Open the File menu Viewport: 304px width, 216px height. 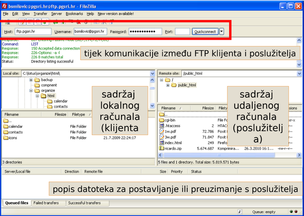tap(5, 14)
